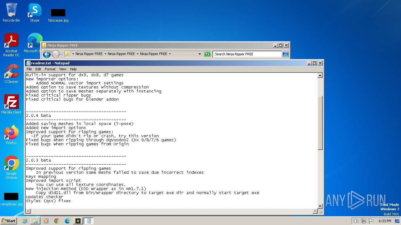Click the Notepad scroll up arrow

(320, 75)
